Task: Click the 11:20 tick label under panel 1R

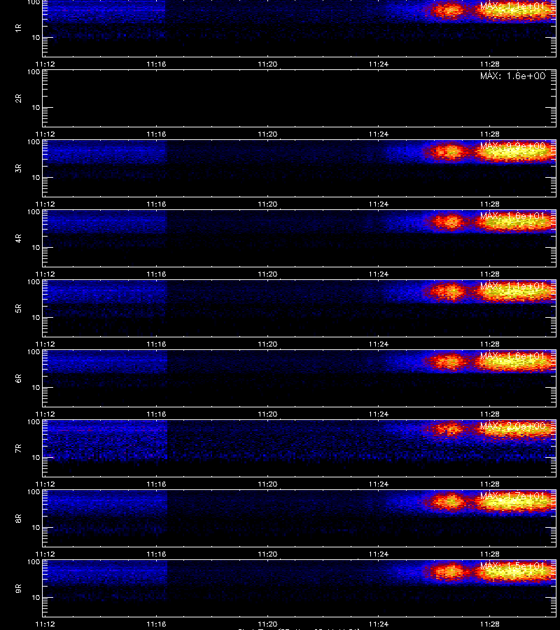Action: [267, 64]
